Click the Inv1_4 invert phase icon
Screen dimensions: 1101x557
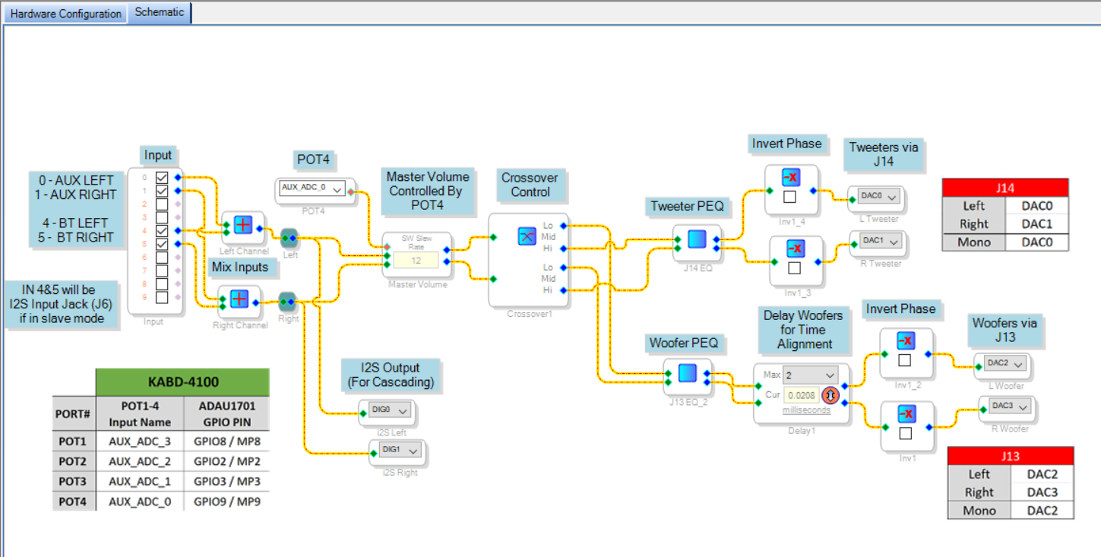pyautogui.click(x=791, y=177)
